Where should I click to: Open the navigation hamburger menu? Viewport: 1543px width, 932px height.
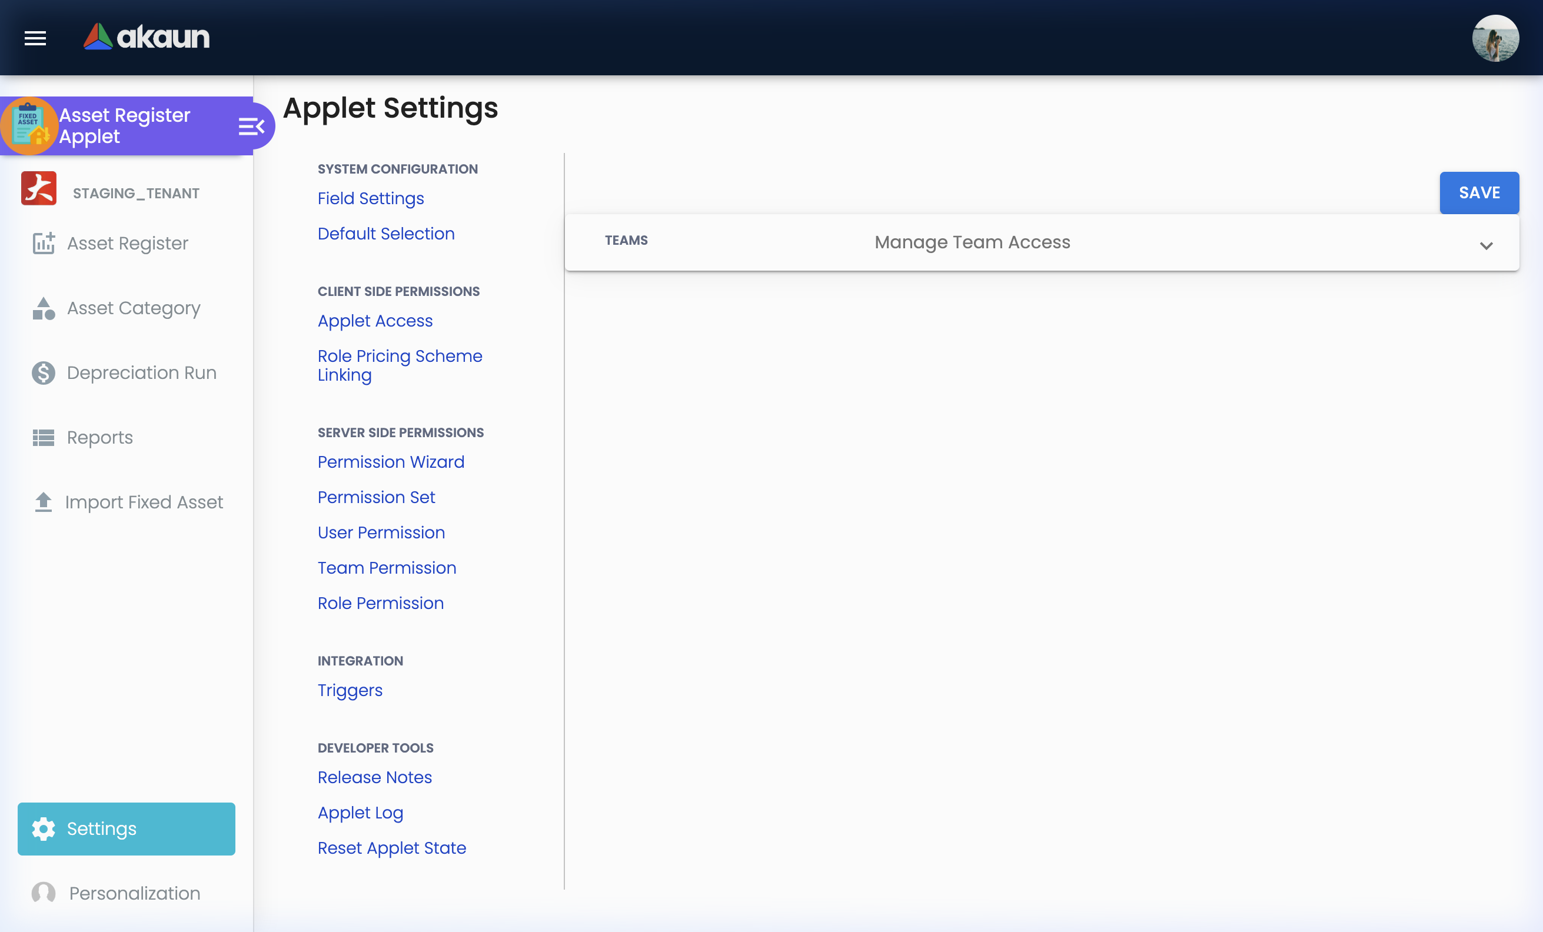[x=35, y=38]
